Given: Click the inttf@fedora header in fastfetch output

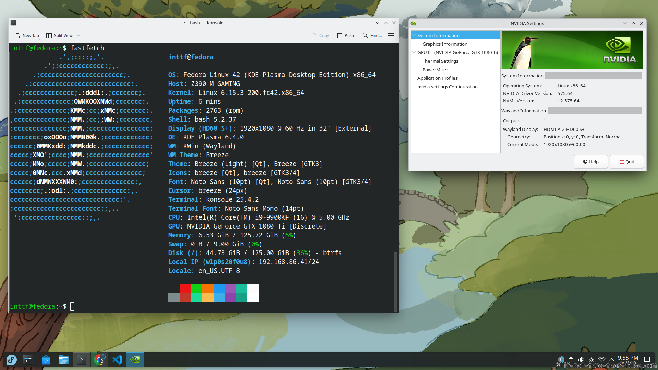Looking at the screenshot, I should [x=191, y=57].
